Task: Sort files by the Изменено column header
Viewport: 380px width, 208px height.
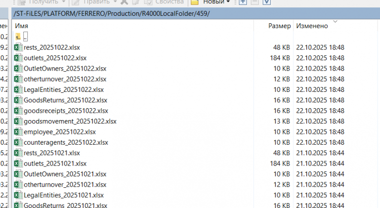Action: click(312, 26)
